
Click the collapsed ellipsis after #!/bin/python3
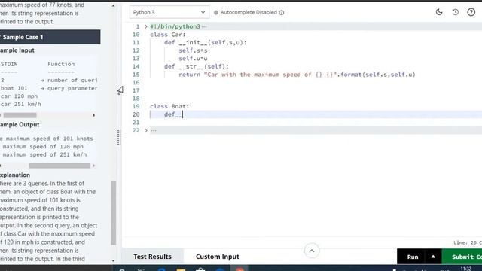(205, 27)
